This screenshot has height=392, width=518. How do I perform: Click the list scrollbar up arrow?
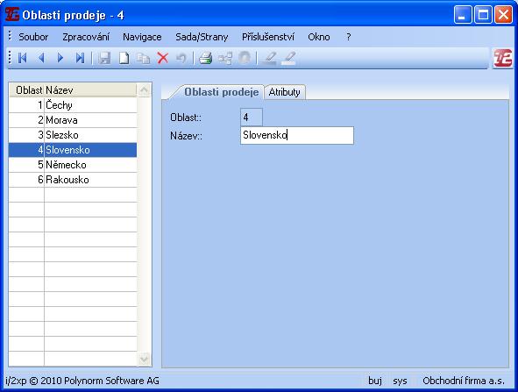tap(145, 90)
